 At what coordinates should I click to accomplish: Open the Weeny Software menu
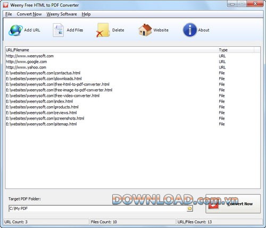tap(62, 14)
